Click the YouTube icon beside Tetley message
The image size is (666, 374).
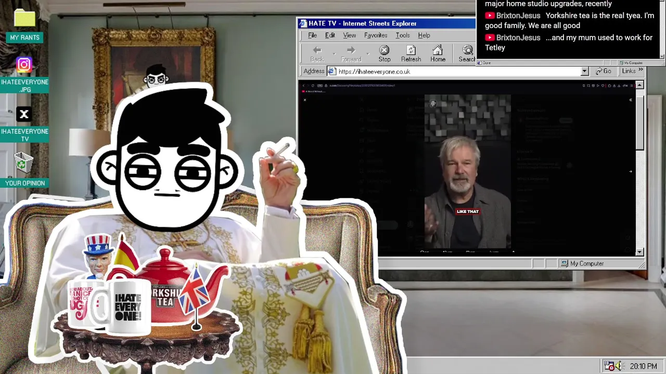pyautogui.click(x=490, y=38)
